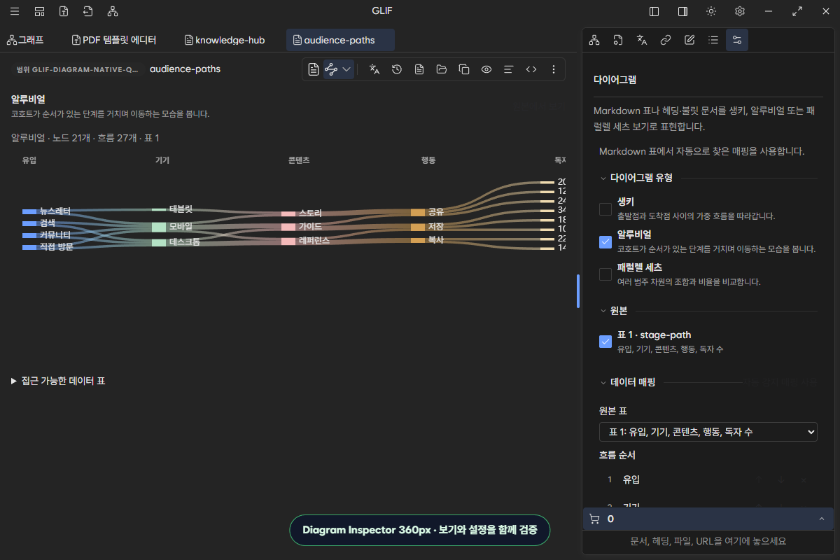840x560 pixels.
Task: Click the 유입 row in 흐름 순서
Action: (708, 479)
